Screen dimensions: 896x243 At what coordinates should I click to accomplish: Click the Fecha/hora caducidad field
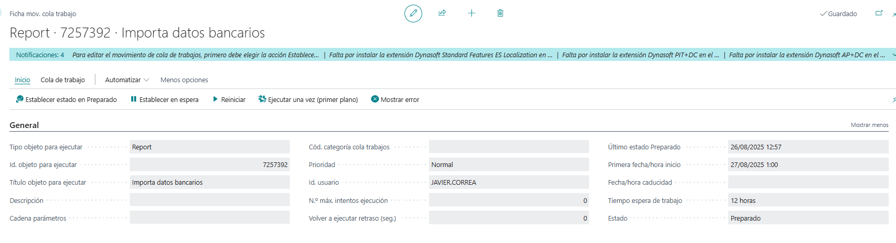[807, 183]
